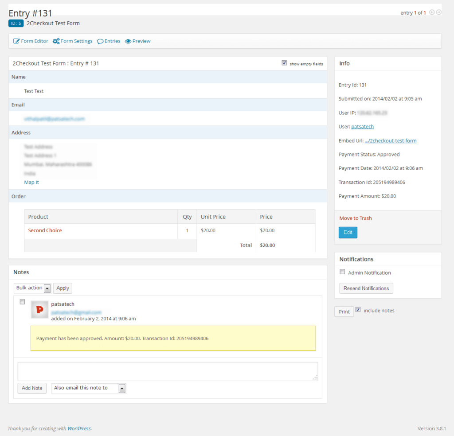Open the WordPress footer link
The width and height of the screenshot is (454, 436).
click(79, 428)
